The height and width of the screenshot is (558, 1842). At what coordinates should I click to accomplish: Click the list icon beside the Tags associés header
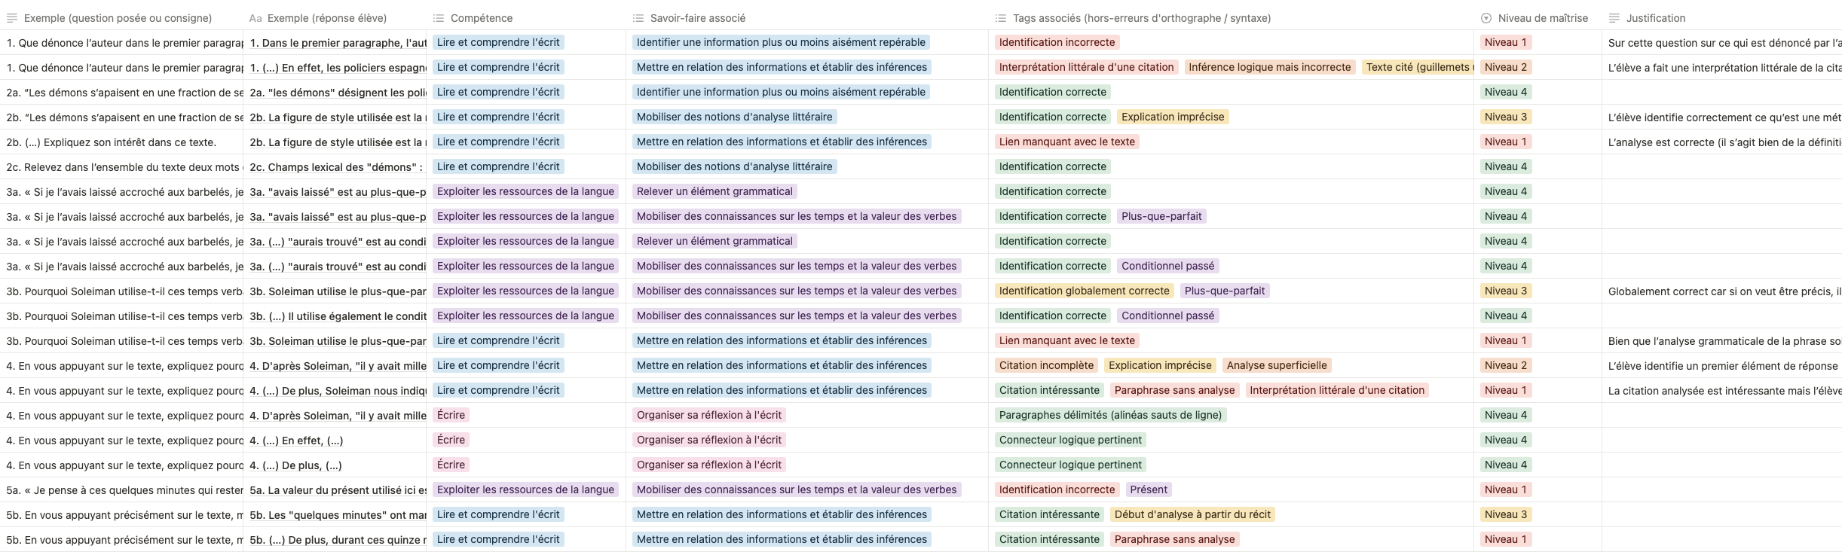coord(1001,18)
